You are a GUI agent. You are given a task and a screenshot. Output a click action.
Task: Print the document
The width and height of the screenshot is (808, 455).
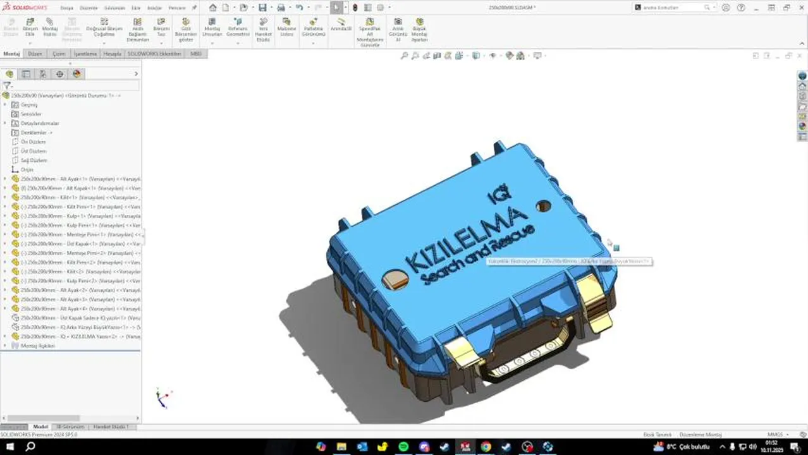(281, 8)
